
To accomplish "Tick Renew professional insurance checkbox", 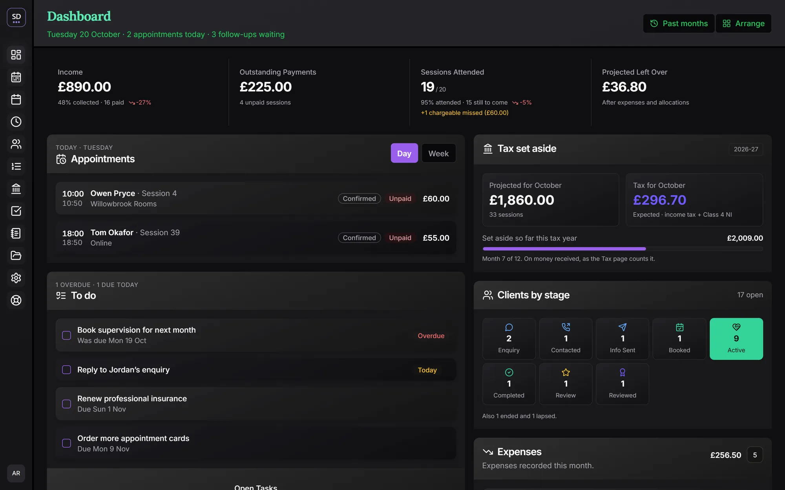I will pyautogui.click(x=67, y=404).
